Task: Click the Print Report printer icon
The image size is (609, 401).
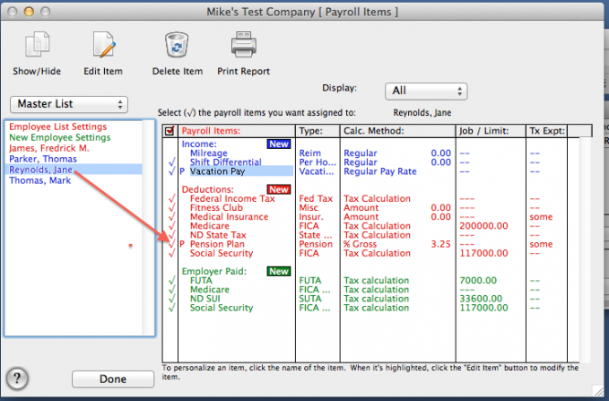Action: pyautogui.click(x=245, y=45)
